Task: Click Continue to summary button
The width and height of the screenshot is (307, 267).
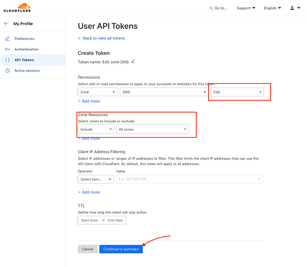Action: 121,249
